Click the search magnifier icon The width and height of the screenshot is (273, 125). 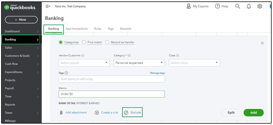(238, 6)
